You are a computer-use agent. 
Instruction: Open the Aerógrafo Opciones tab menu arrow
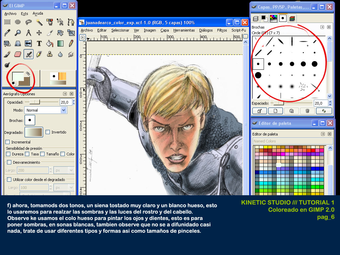(x=65, y=94)
